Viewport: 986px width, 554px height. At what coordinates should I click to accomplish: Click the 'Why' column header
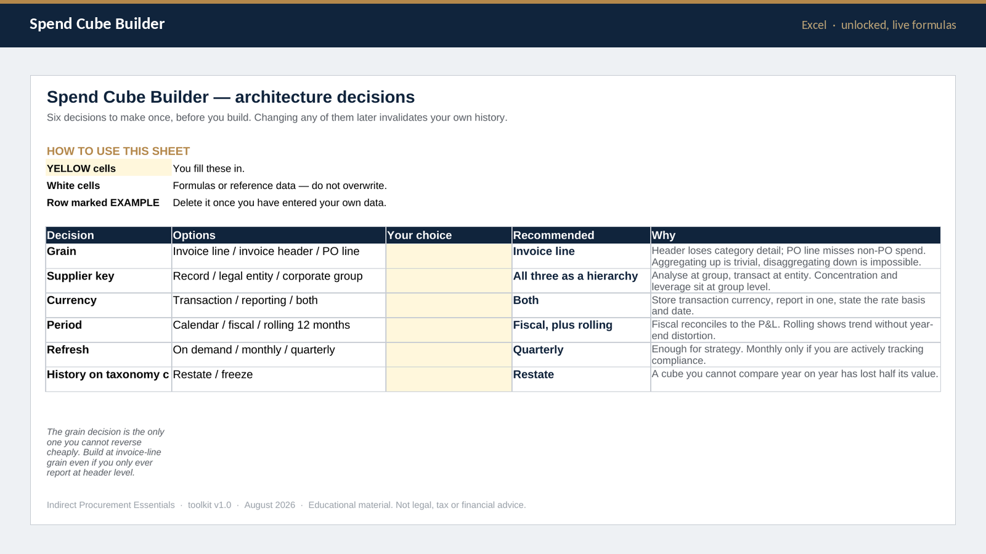coord(796,235)
